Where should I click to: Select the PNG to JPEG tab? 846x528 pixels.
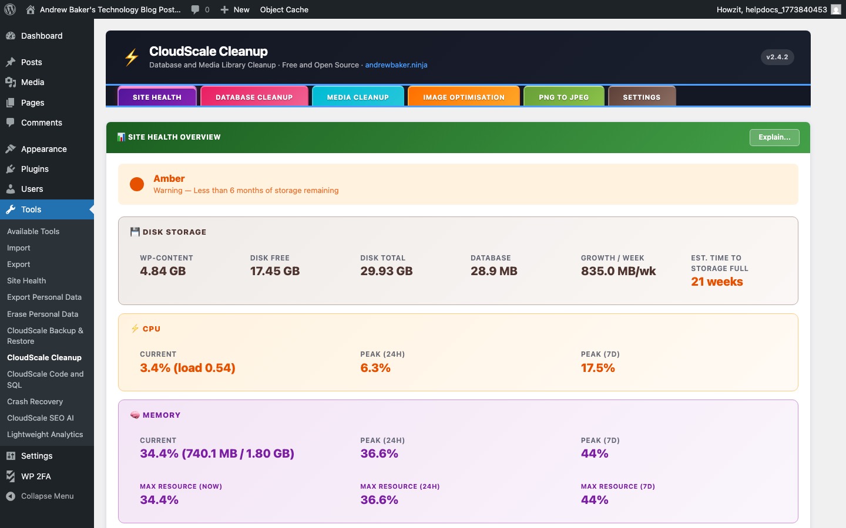pyautogui.click(x=563, y=97)
